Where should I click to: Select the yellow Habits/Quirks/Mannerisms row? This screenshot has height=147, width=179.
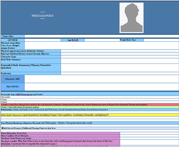89,115
